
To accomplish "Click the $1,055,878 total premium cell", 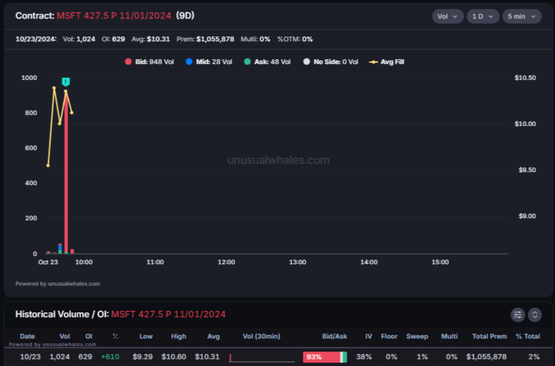I will [x=486, y=357].
